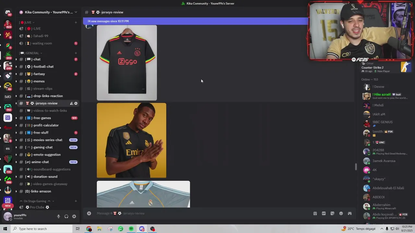Join the Pro Clubs voice channel
415x233 pixels.
[48, 207]
